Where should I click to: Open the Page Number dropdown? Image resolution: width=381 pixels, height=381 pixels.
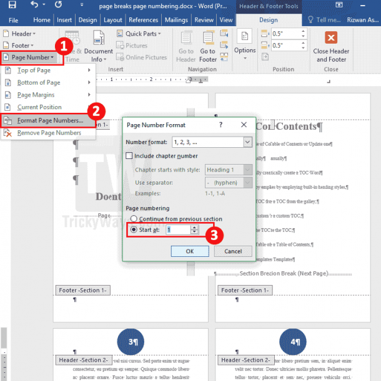(x=29, y=57)
